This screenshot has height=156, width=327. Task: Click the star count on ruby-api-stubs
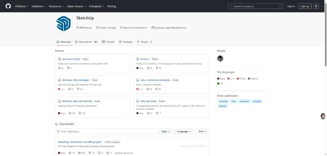pyautogui.click(x=150, y=113)
